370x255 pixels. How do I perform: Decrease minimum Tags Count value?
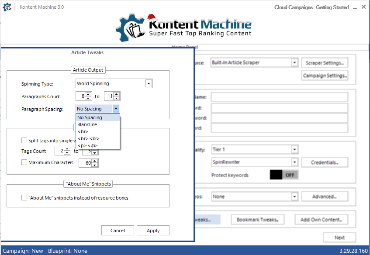coord(67,153)
